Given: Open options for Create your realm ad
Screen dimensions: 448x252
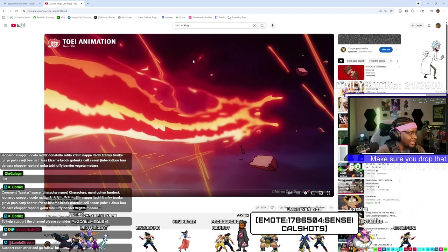Looking at the screenshot, I should point(397,50).
